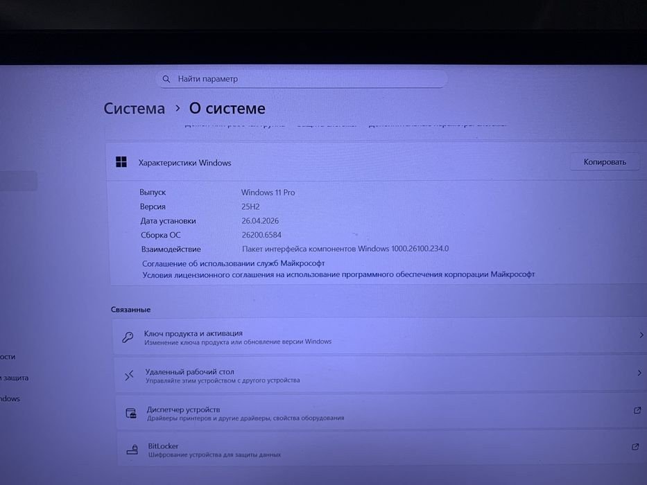647x485 pixels.
Task: Open external link icon for Диспетчер устройств
Action: 637,410
